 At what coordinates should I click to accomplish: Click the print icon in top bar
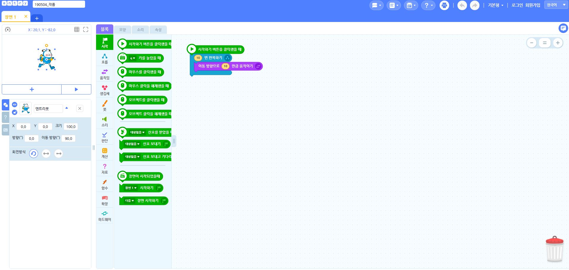[444, 5]
